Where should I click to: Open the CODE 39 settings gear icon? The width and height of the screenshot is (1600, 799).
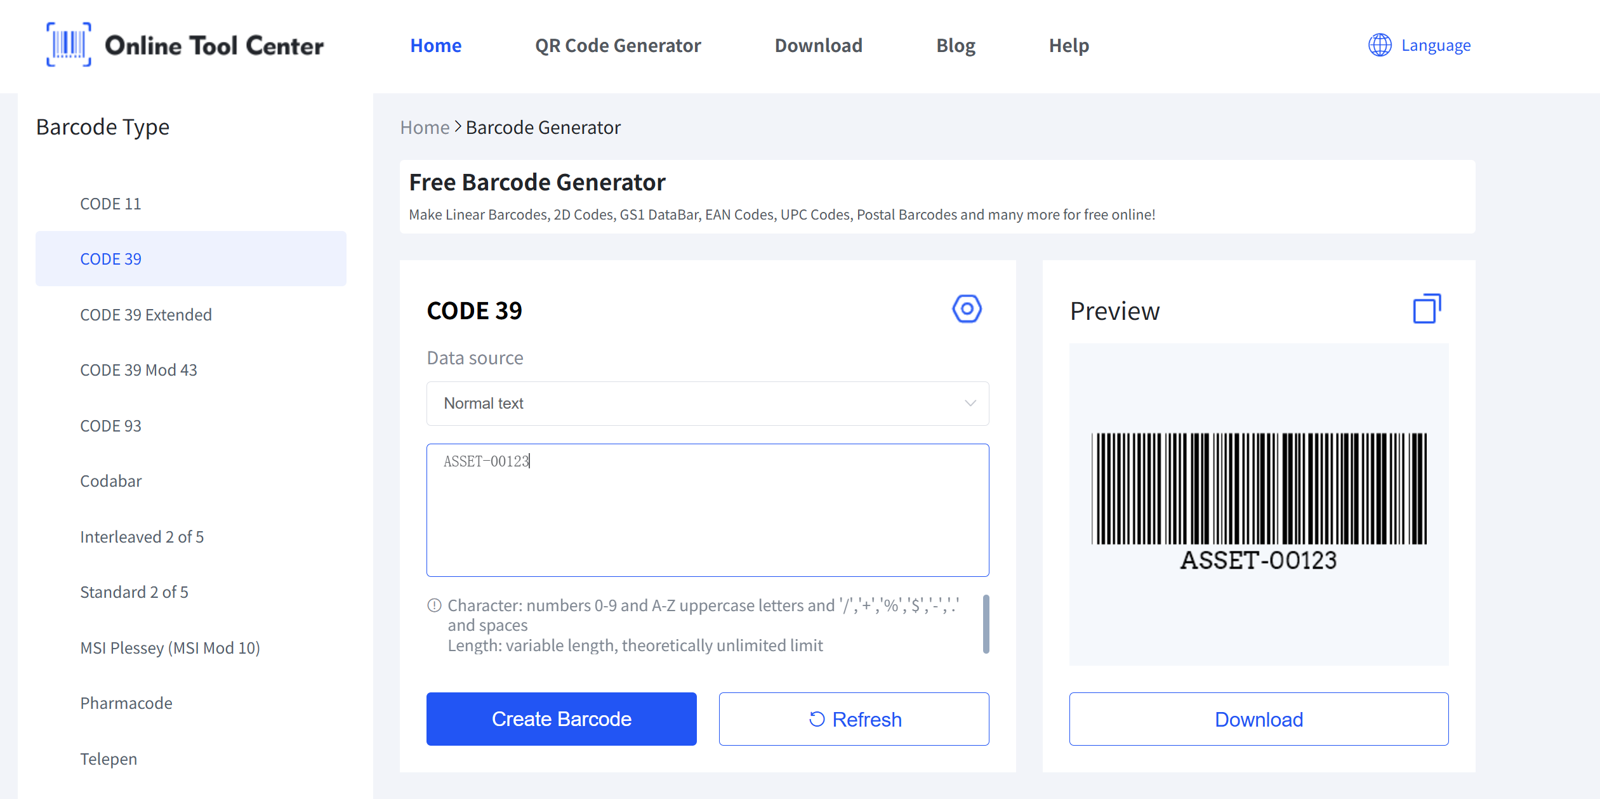click(x=967, y=309)
